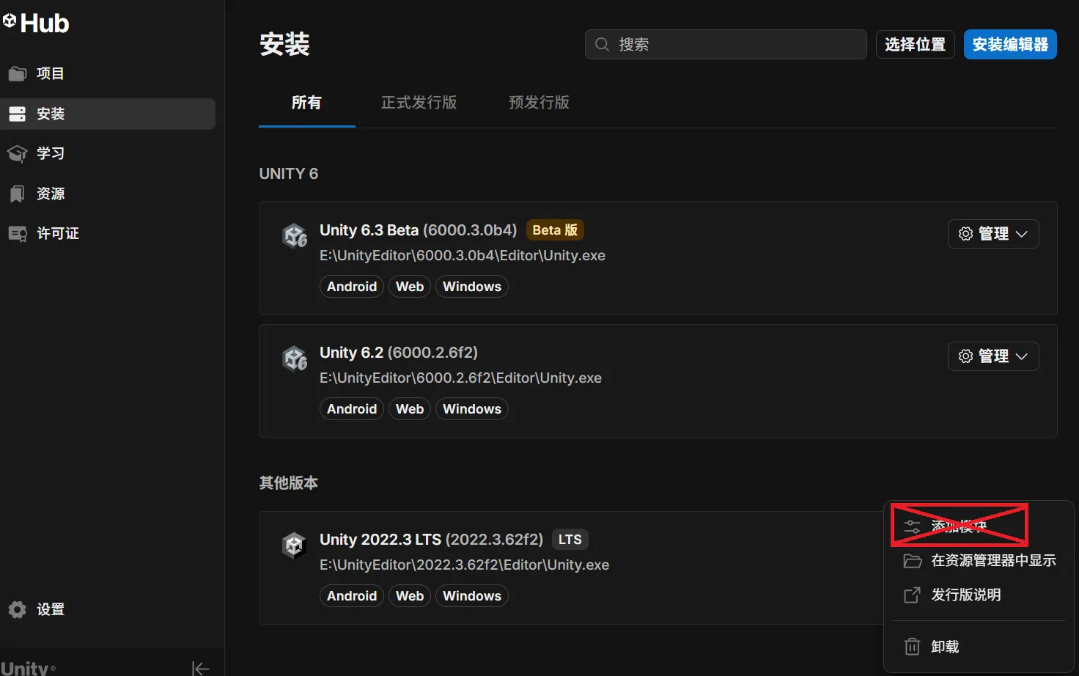Open the 管理 dropdown for Unity 6.2

tap(993, 356)
